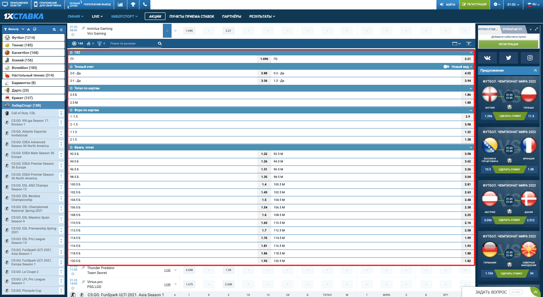The height and width of the screenshot is (297, 543).
Task: Click the double up-arrow icon beside Фильтр
Action: click(x=29, y=29)
